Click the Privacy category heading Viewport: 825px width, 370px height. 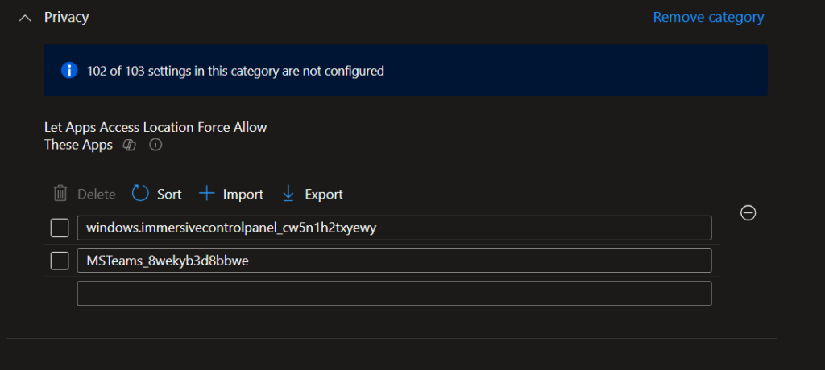(67, 17)
